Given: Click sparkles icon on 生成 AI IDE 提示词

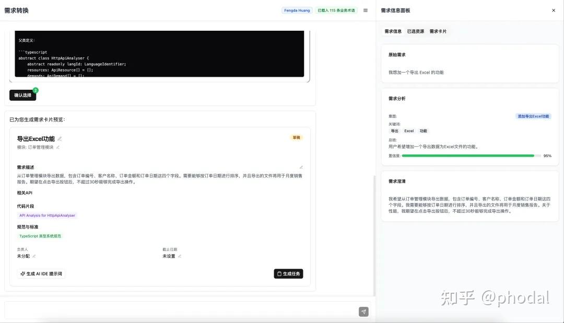Looking at the screenshot, I should (22, 273).
